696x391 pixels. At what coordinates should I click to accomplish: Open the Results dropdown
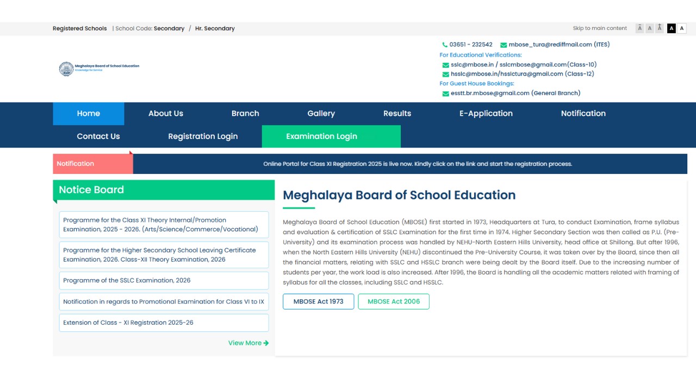tap(397, 113)
